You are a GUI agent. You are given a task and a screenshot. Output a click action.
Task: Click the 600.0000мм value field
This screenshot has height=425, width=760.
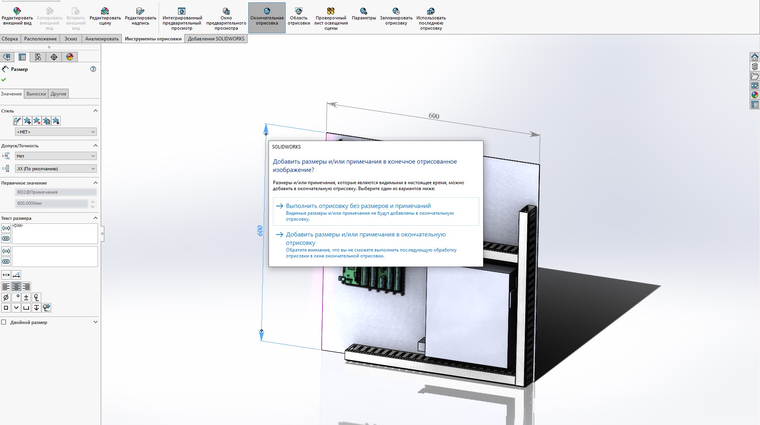52,203
